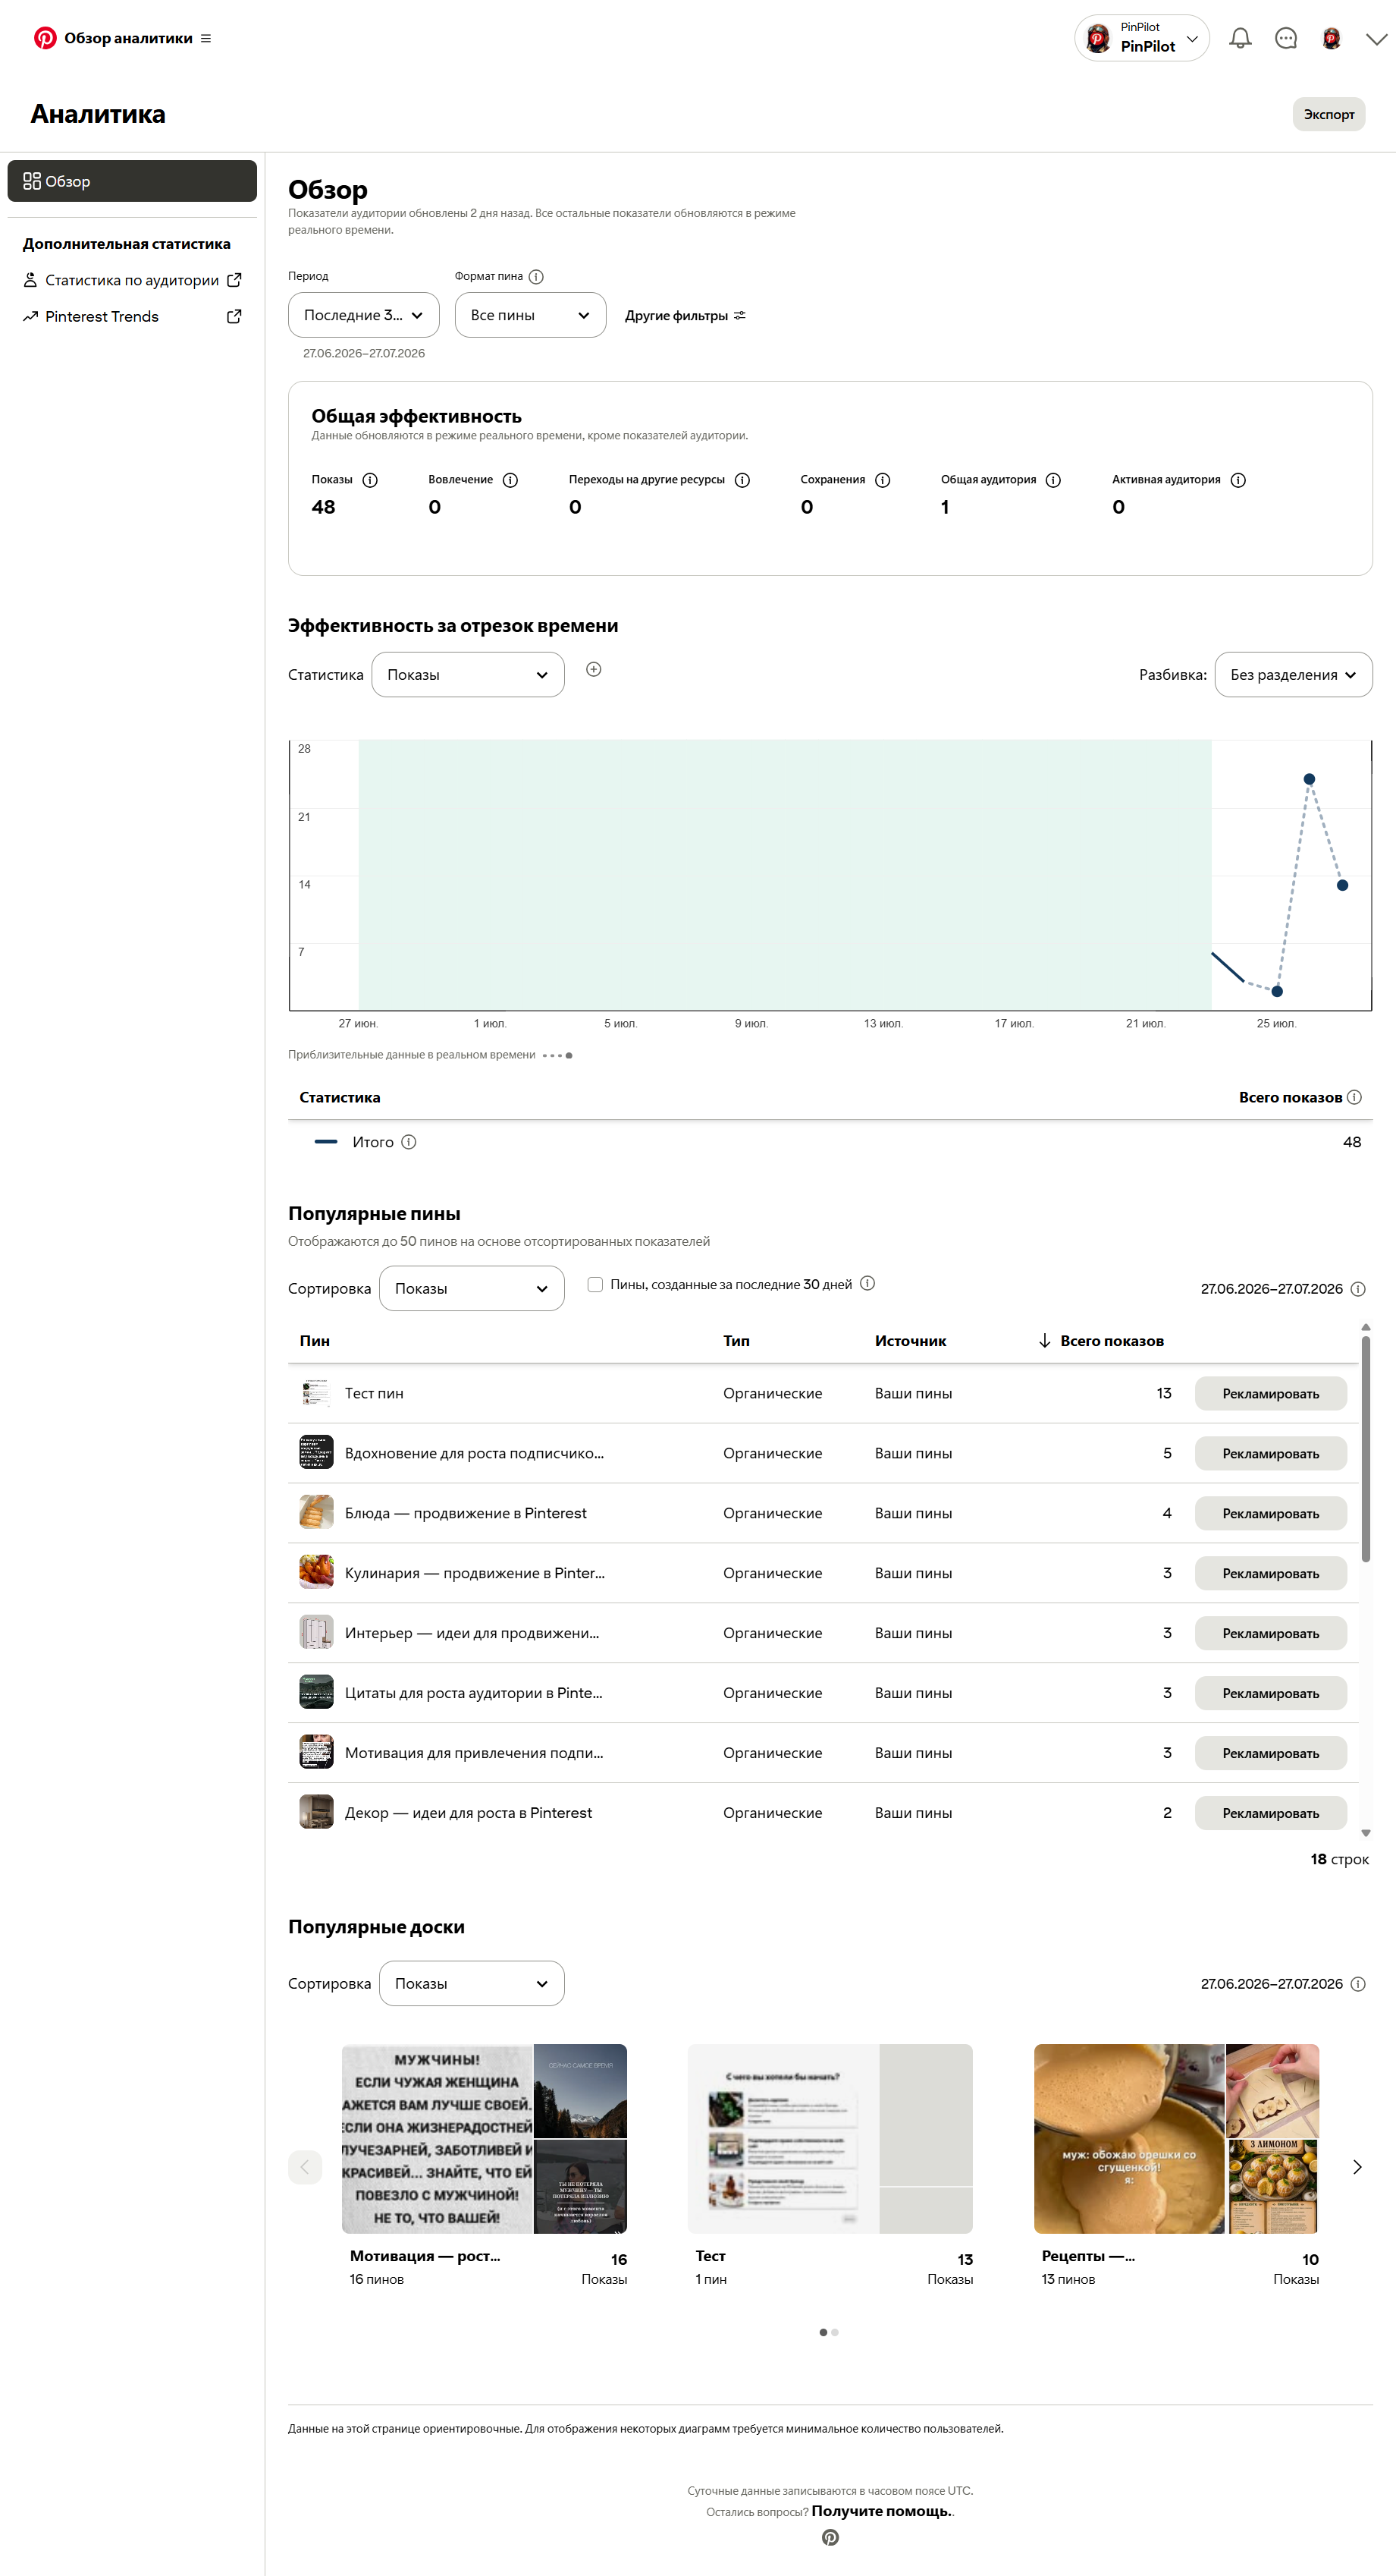The image size is (1396, 2576).
Task: Click the Получите помощь link
Action: 881,2511
